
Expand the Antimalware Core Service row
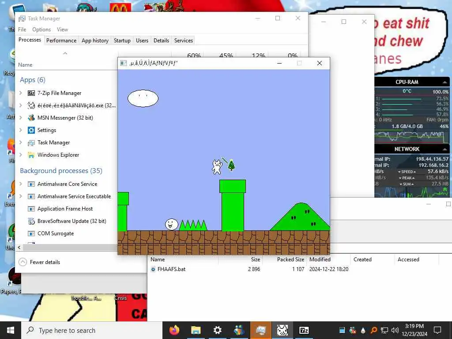coord(20,184)
